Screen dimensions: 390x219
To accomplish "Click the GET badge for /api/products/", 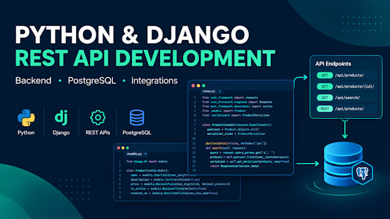I will [325, 75].
